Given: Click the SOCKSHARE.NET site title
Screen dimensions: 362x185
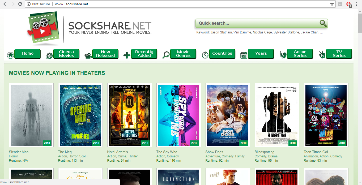Looking at the screenshot, I should click(110, 26).
